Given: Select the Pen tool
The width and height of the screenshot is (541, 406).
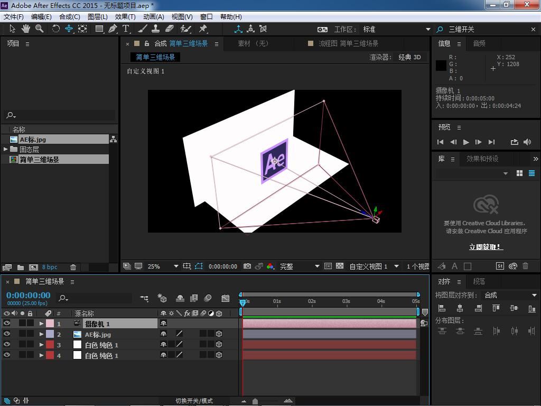Looking at the screenshot, I should (x=113, y=29).
